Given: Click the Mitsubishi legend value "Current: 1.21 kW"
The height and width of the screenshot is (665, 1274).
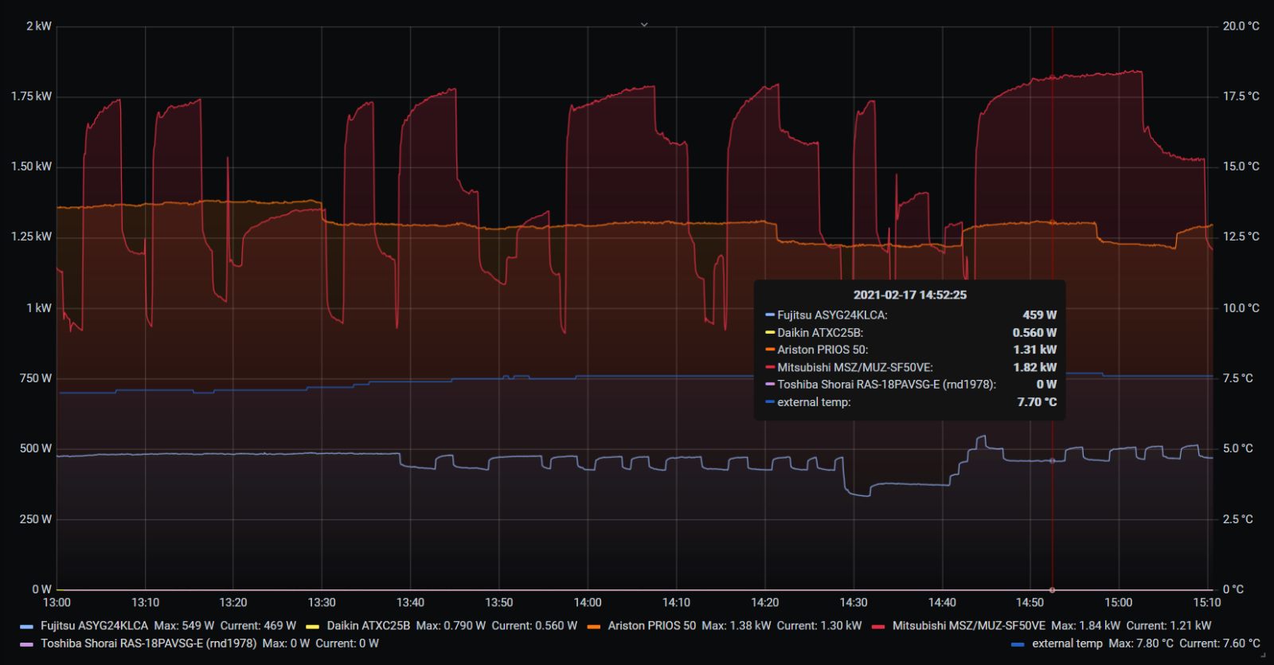Looking at the screenshot, I should (1169, 626).
